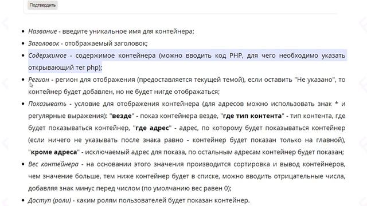Click the Подтвердить button

pos(42,5)
